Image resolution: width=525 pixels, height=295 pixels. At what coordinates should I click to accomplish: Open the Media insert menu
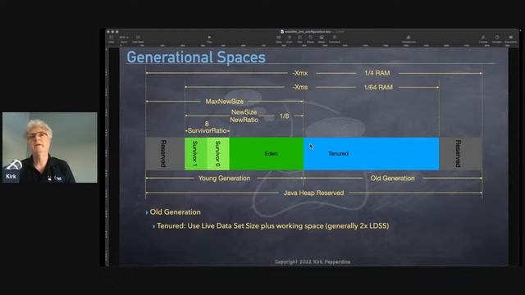(x=322, y=39)
